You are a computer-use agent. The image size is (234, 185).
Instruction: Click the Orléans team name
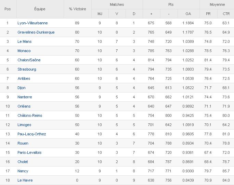[x=24, y=106]
